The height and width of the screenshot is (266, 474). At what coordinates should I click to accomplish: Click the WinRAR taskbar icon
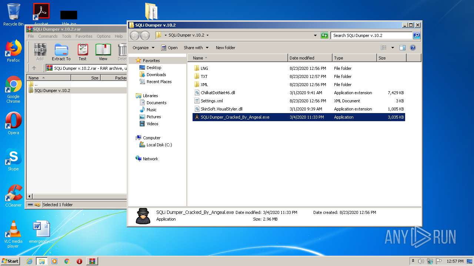coord(92,261)
